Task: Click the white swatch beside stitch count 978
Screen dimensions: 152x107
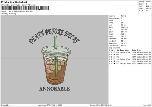Action: tap(114, 59)
